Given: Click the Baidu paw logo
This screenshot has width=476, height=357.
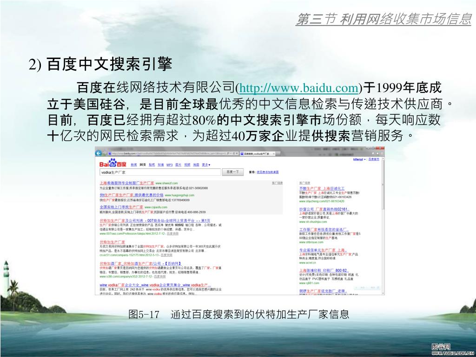Looking at the screenshot, I should tap(113, 163).
